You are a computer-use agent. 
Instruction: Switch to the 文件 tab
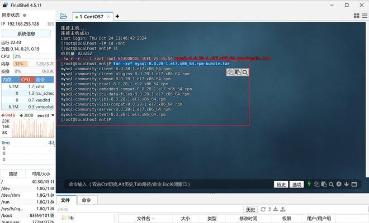point(65,200)
